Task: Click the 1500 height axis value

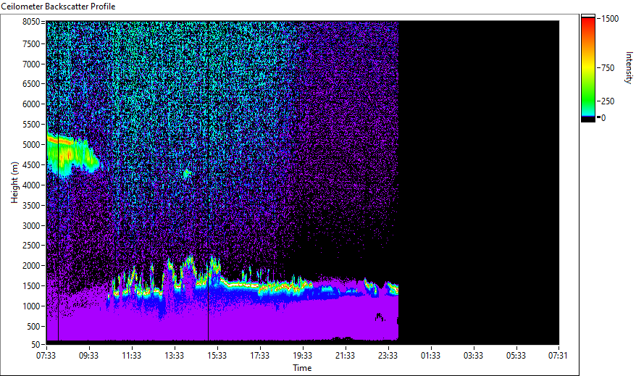Action: pos(31,286)
